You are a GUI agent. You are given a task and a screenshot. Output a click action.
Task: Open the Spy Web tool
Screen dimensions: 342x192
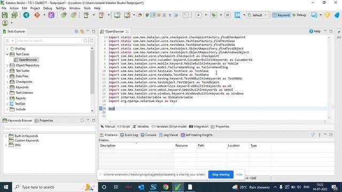[x=64, y=15]
